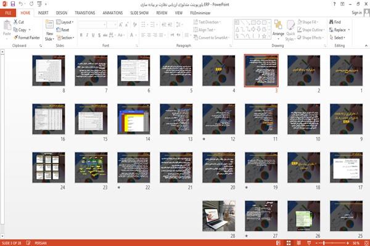Increase font size with large A icon
Viewport: 370px width, 246px height.
pos(121,25)
